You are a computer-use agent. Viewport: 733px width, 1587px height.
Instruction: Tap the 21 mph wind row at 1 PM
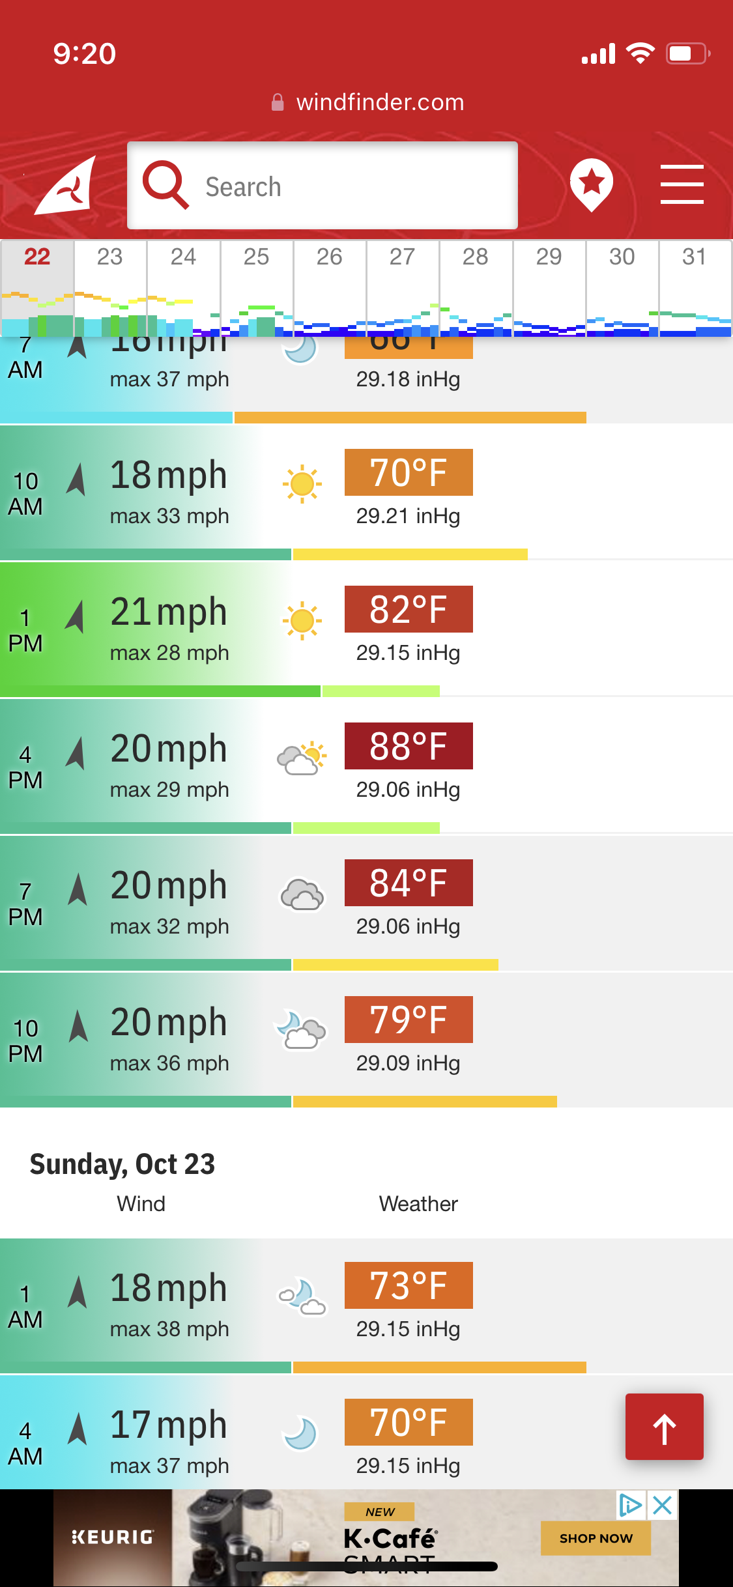[x=366, y=629]
